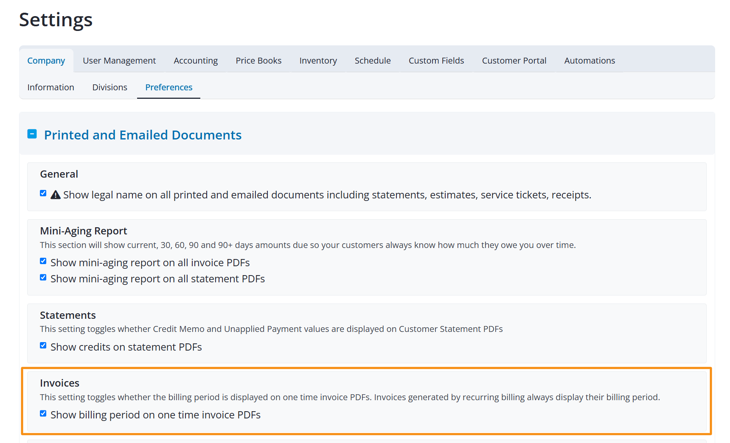Screen dimensions: 730x443
Task: Click 'Show mini-aging report on all invoice PDFs' label
Action: click(x=150, y=263)
